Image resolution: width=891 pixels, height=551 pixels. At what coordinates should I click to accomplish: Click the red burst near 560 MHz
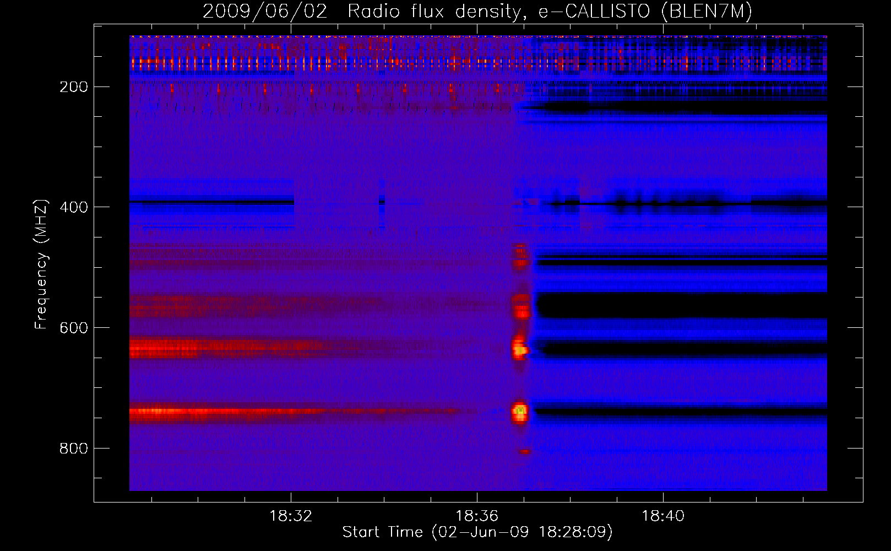coord(521,307)
